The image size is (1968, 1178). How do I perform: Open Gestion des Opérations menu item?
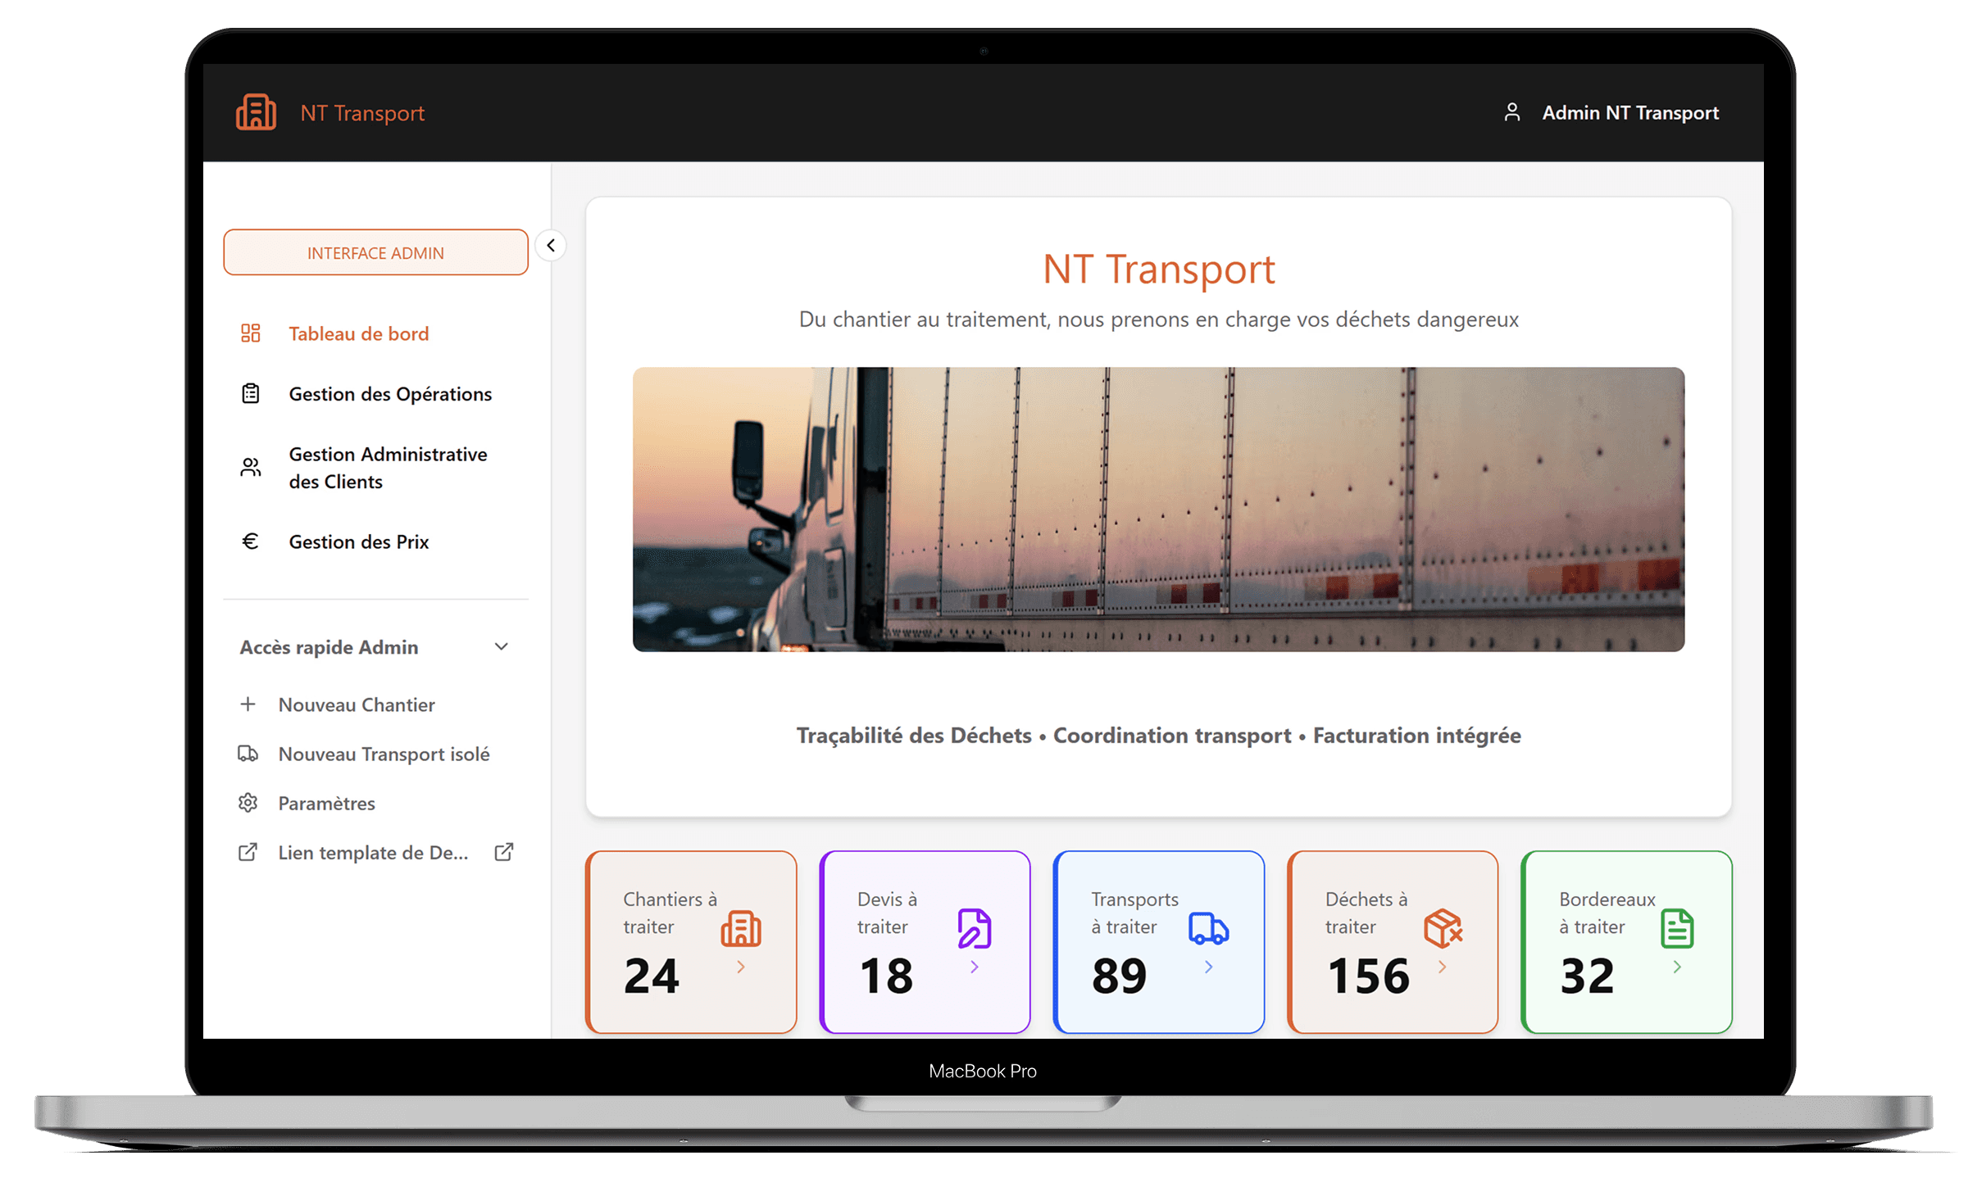click(x=390, y=394)
